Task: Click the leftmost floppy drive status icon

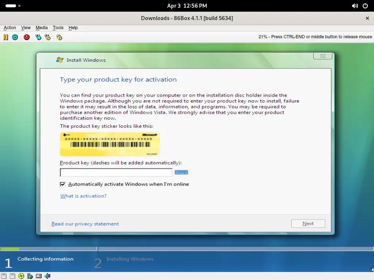Action: [4, 276]
